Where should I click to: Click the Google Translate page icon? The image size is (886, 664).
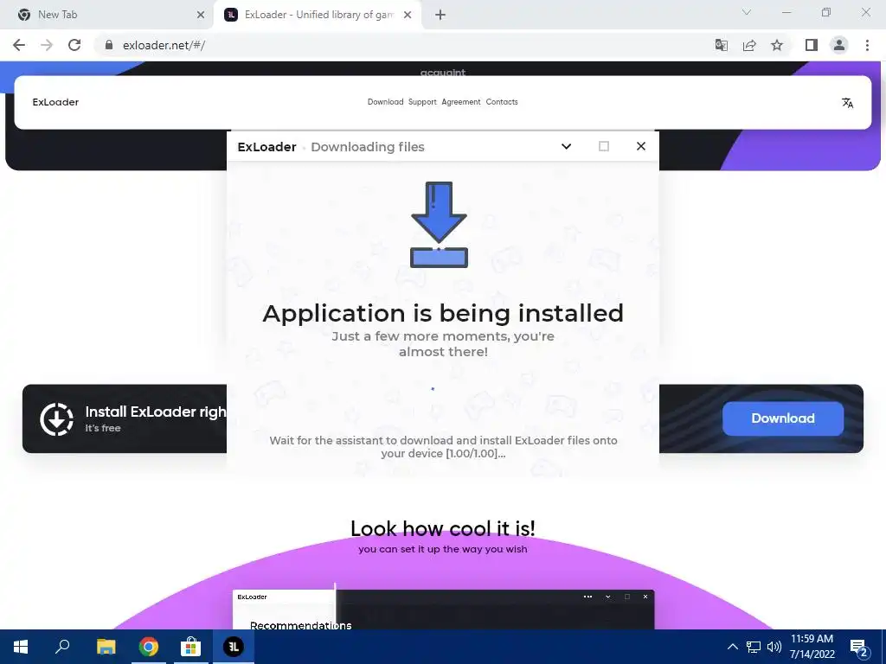click(722, 45)
